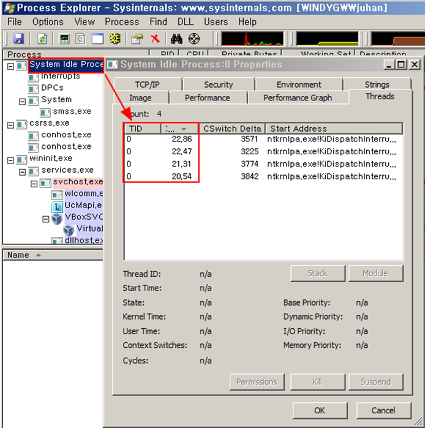Collapse the csrss.exe tree node
The width and height of the screenshot is (425, 428).
click(x=10, y=125)
